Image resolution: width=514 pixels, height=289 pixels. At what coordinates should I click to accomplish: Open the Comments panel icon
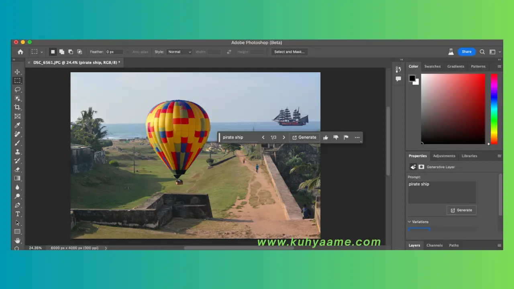click(x=398, y=79)
